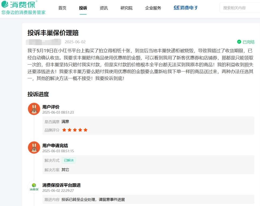Click the third star in 品牌评分
This screenshot has width=260, height=206.
tap(75, 130)
